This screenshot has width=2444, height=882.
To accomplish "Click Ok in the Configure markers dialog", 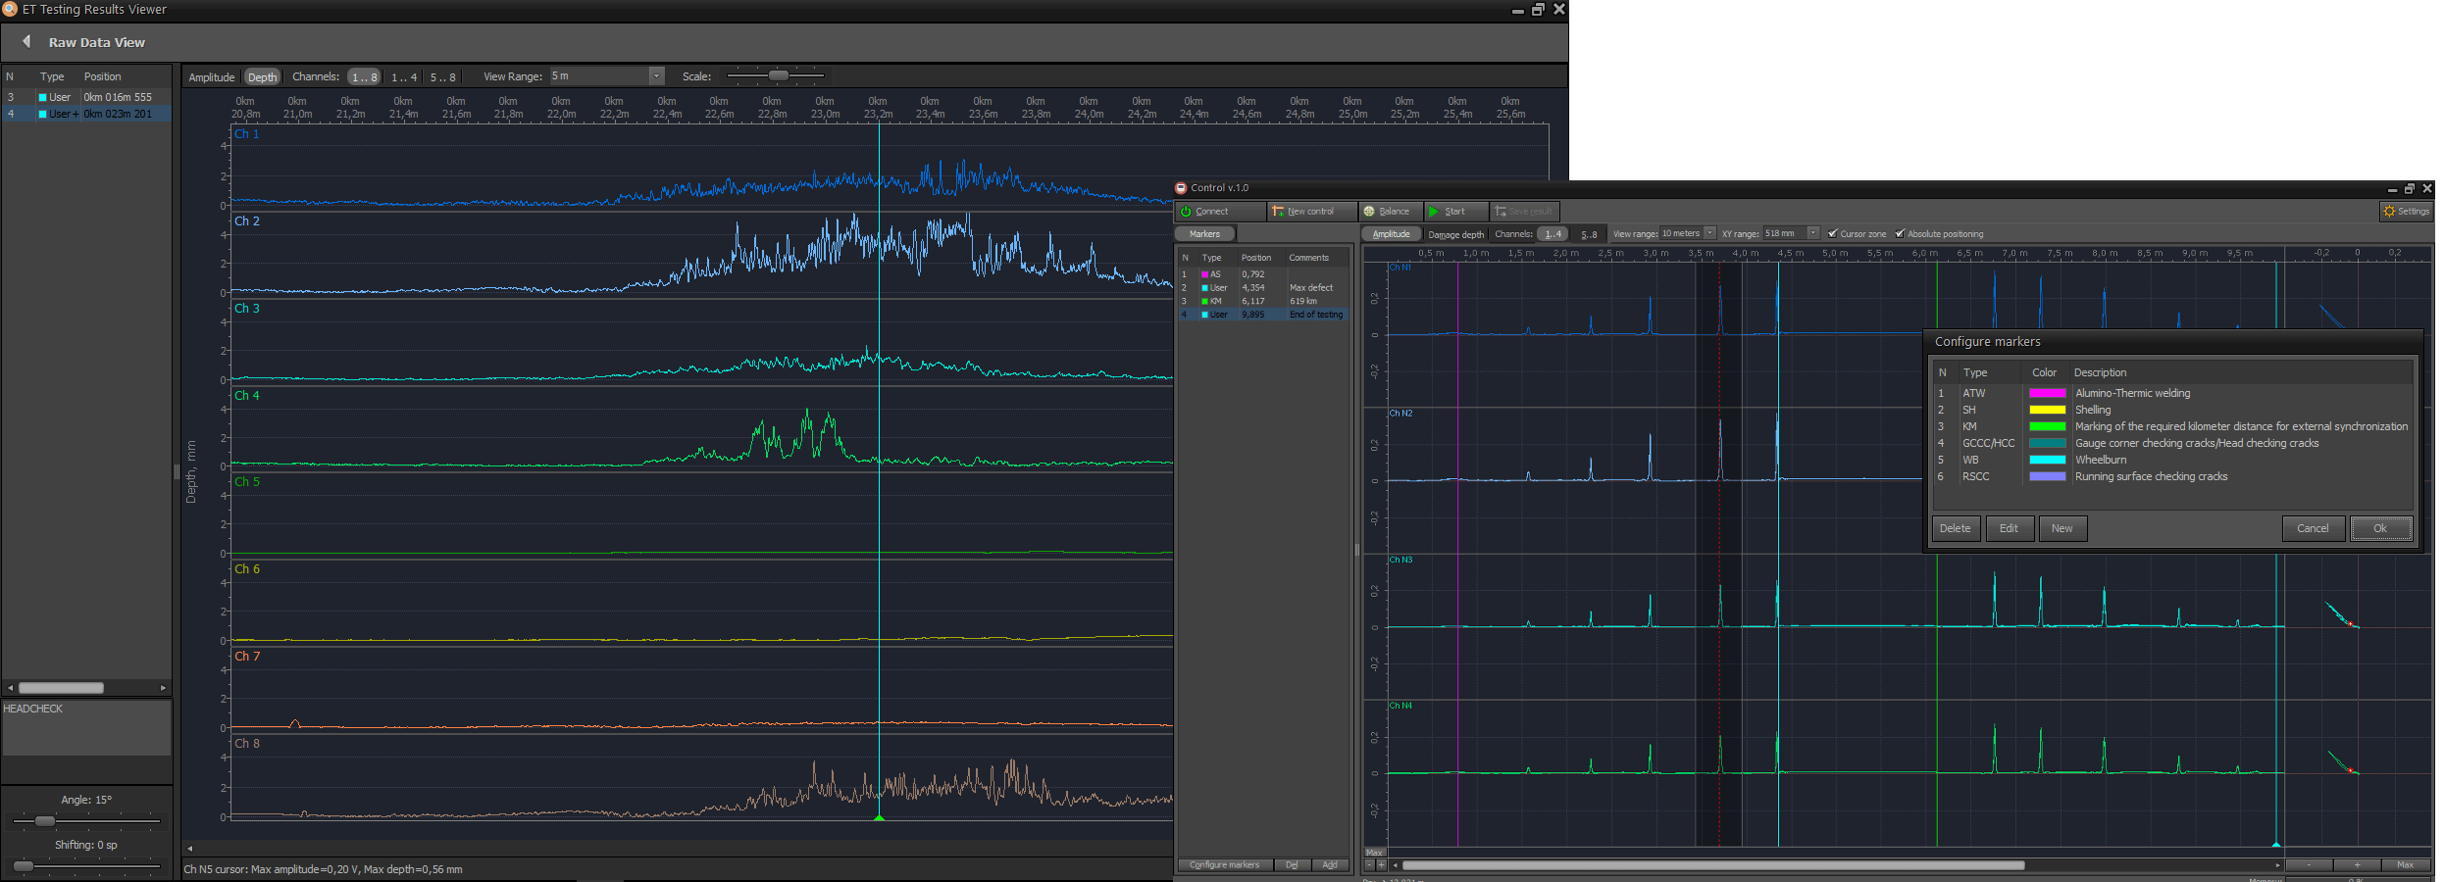I will [x=2379, y=528].
